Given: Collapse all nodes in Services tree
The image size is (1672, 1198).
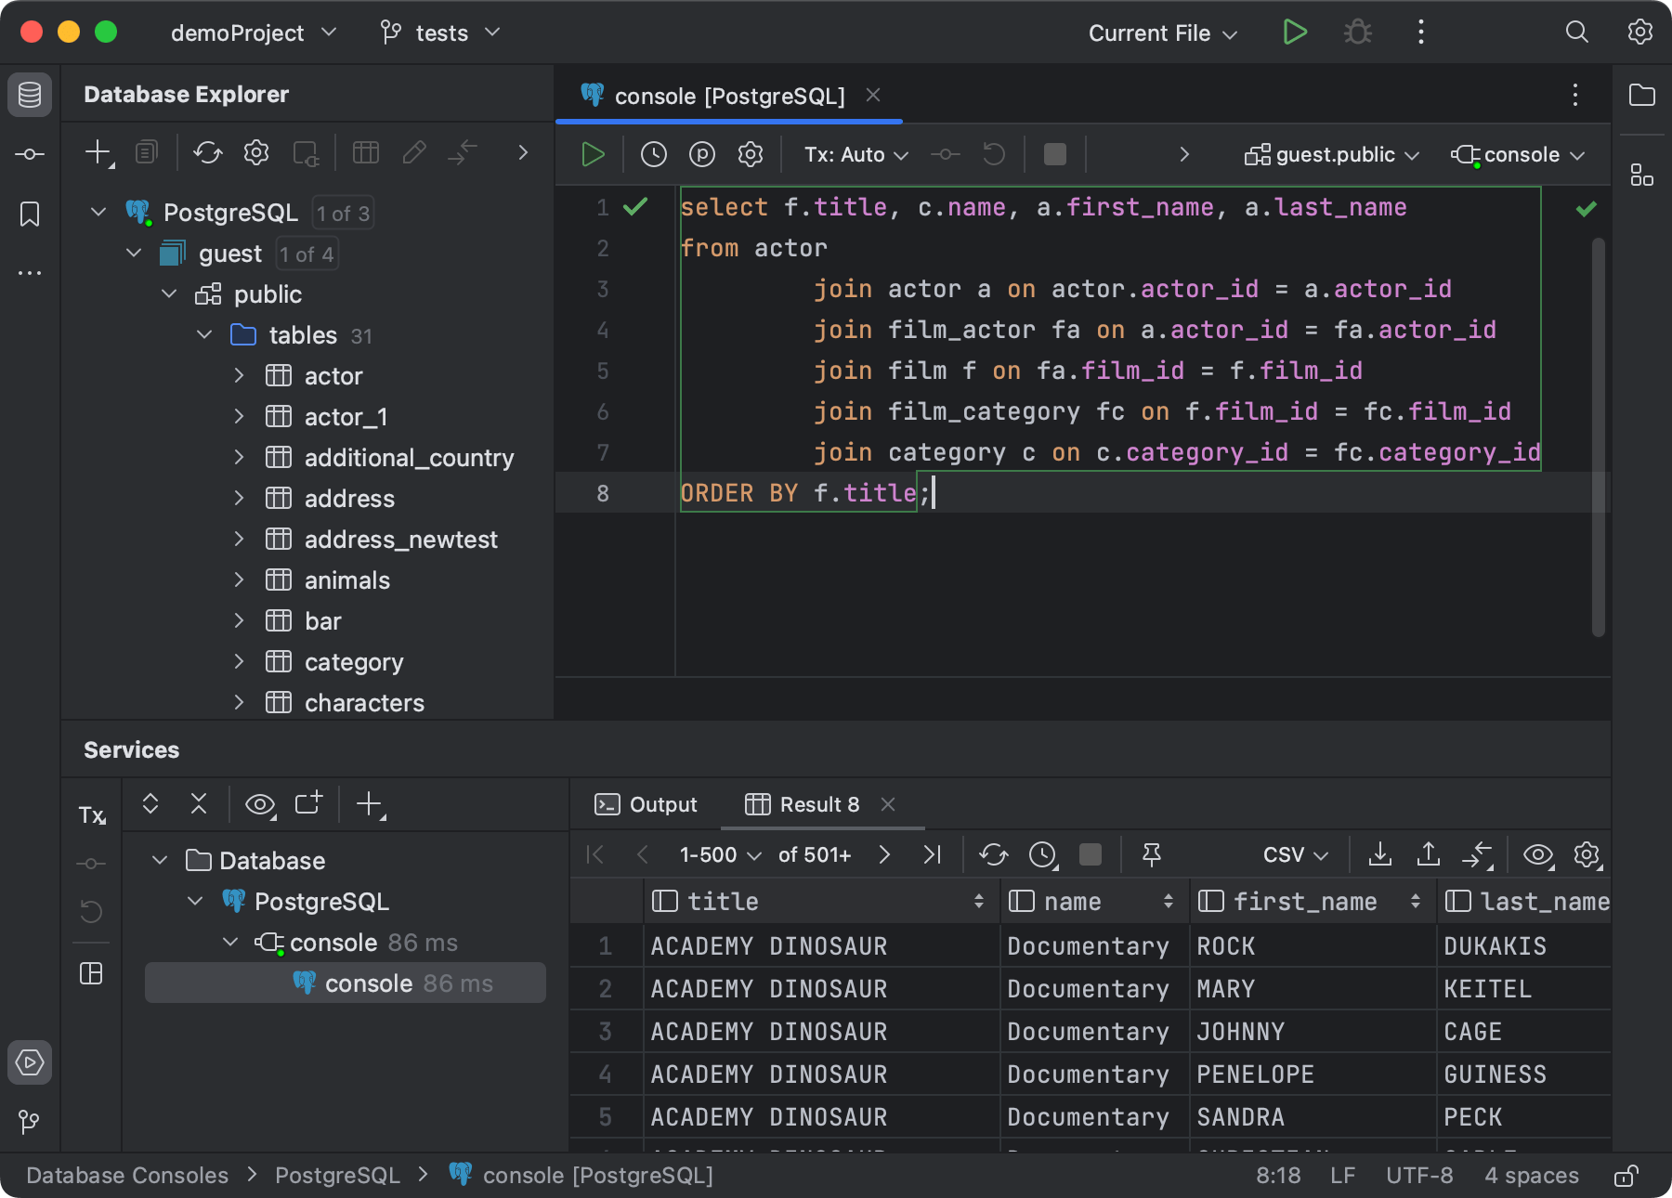Looking at the screenshot, I should point(199,804).
